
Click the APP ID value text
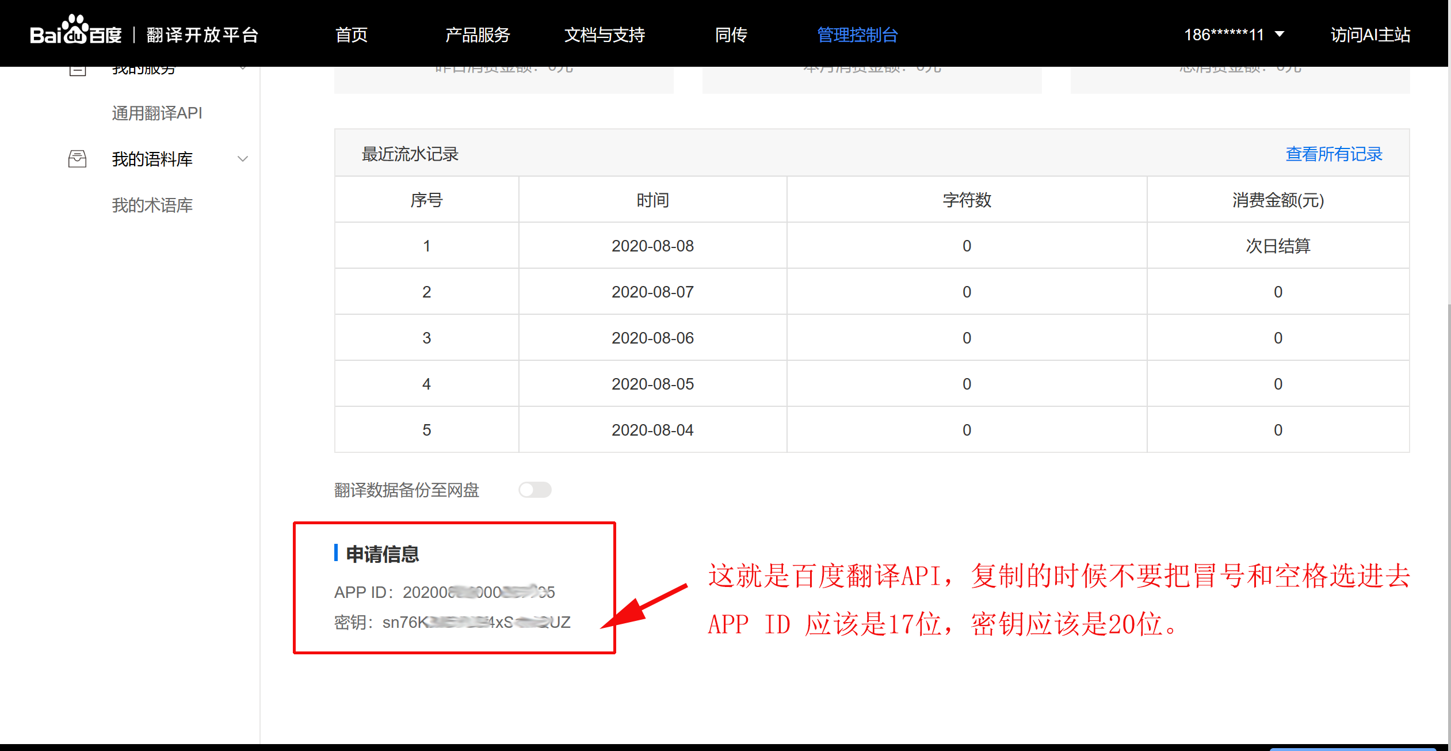[479, 592]
